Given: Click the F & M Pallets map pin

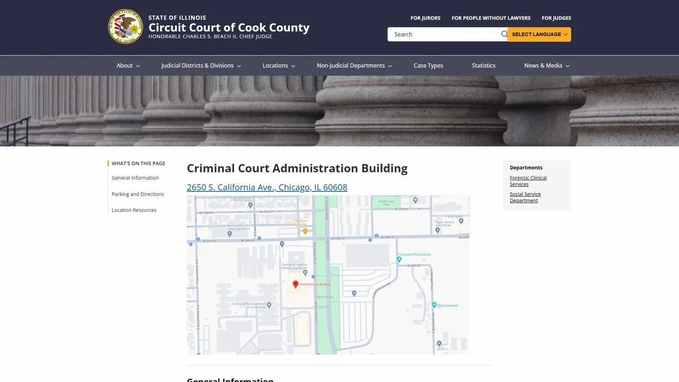Looking at the screenshot, I should [461, 221].
